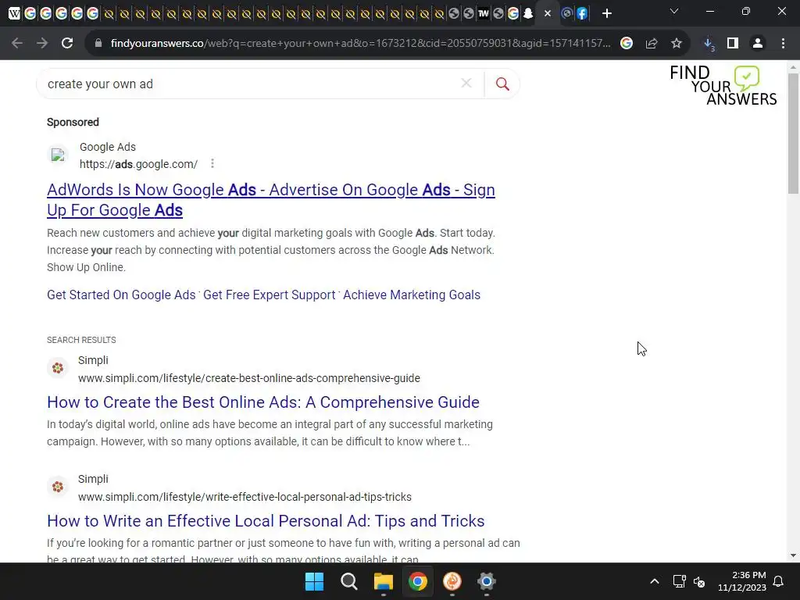Open the ads.google.com URL text
Screen dimensions: 800x600
point(138,164)
